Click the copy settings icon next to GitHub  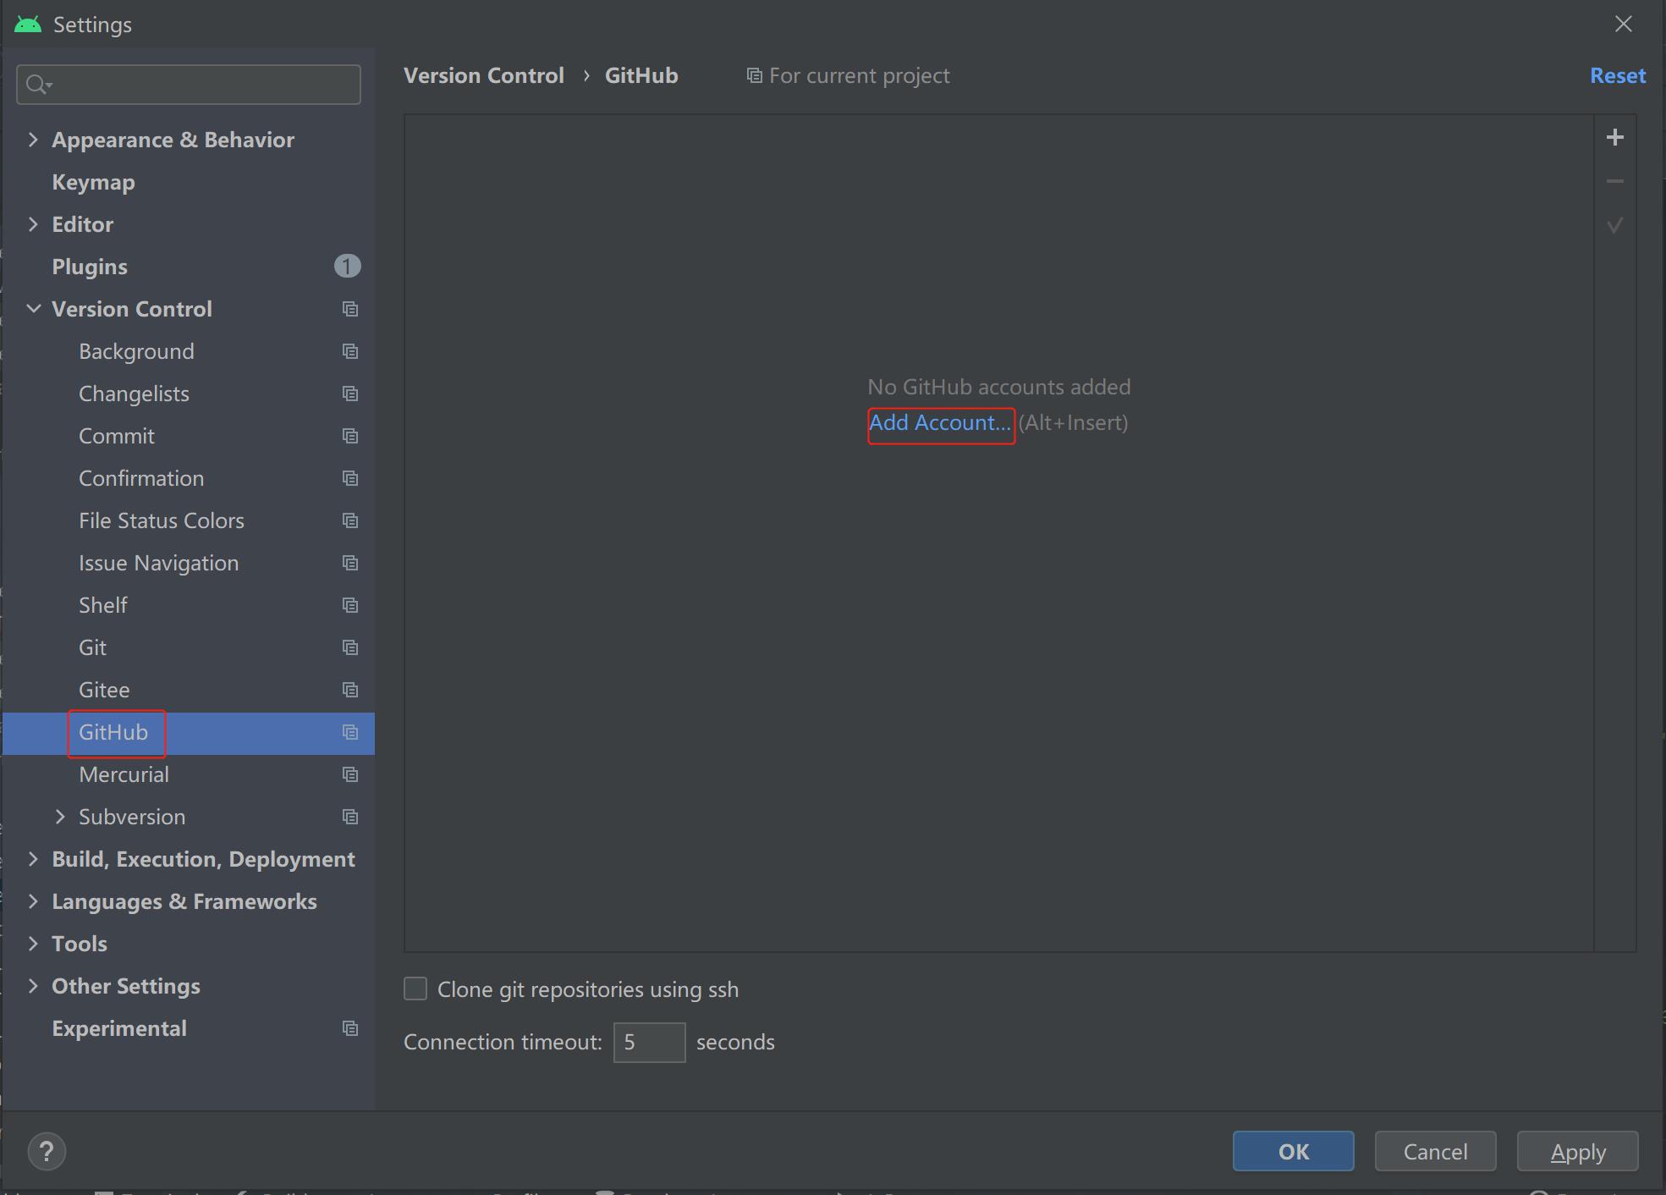(x=349, y=730)
